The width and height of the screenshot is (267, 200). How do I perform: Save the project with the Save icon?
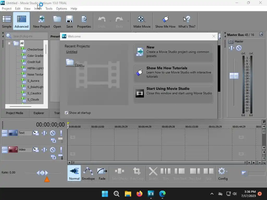(69, 21)
